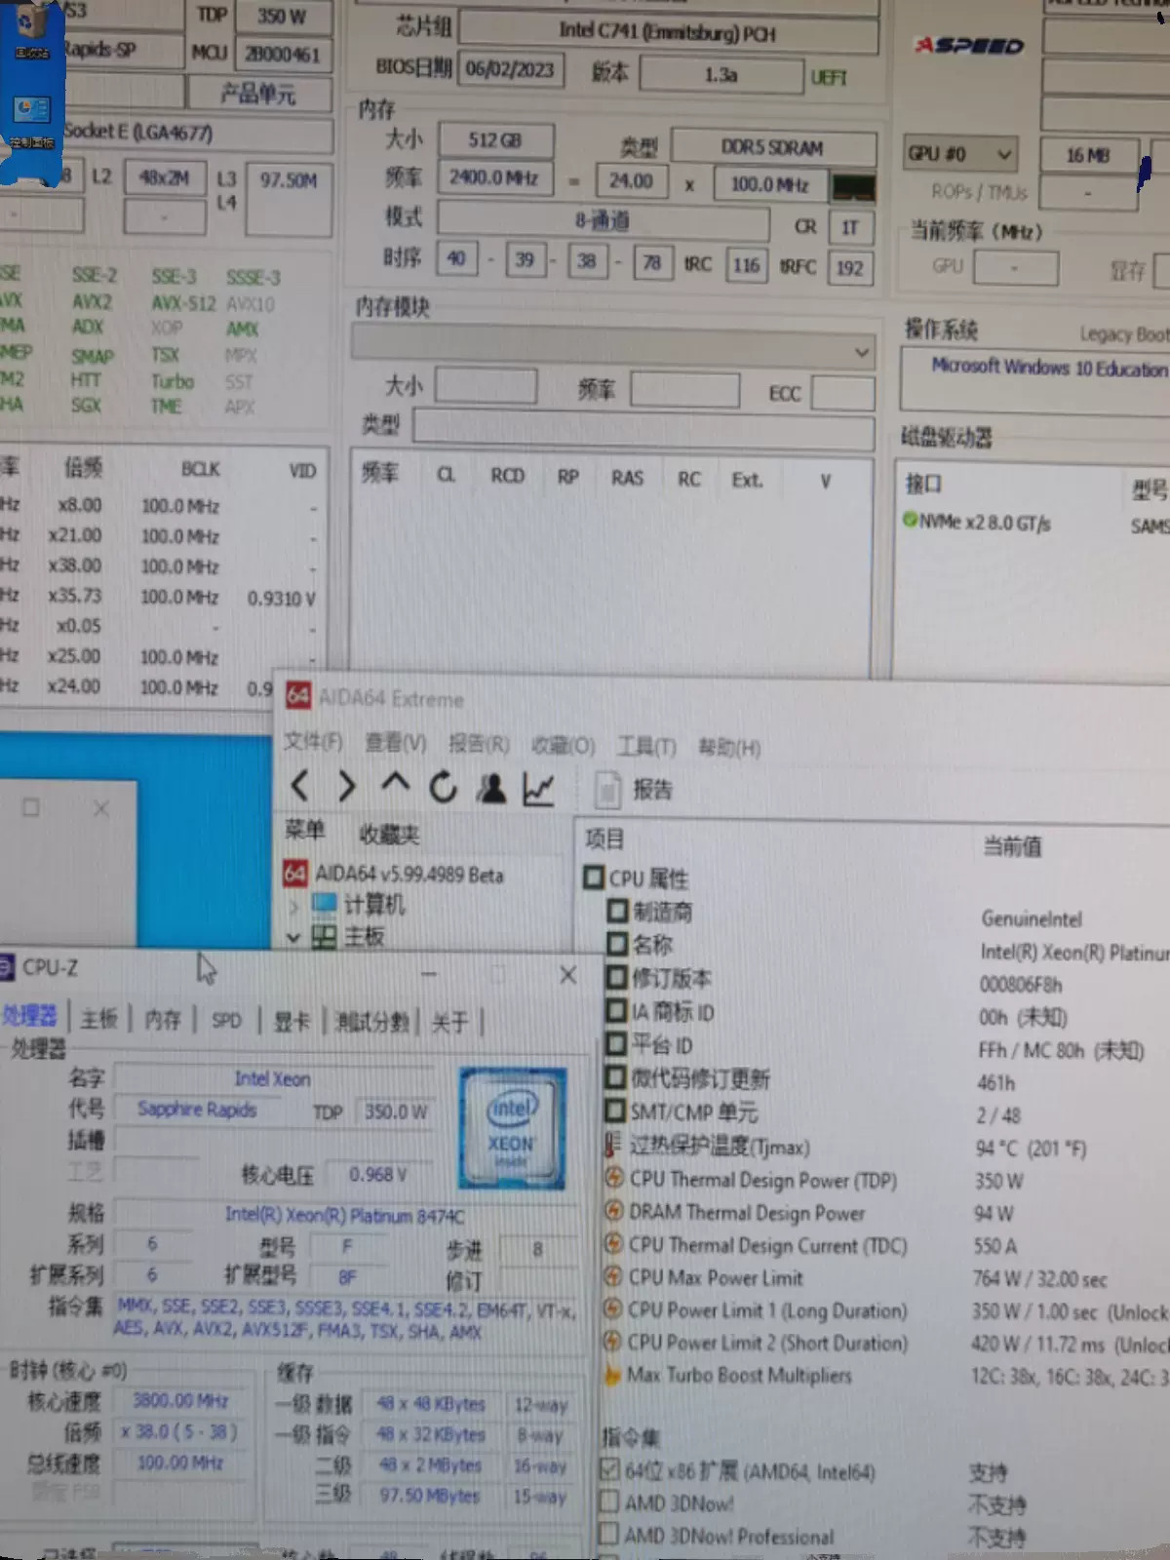The image size is (1170, 1560).
Task: Close the CPU-Z window
Action: pyautogui.click(x=568, y=976)
